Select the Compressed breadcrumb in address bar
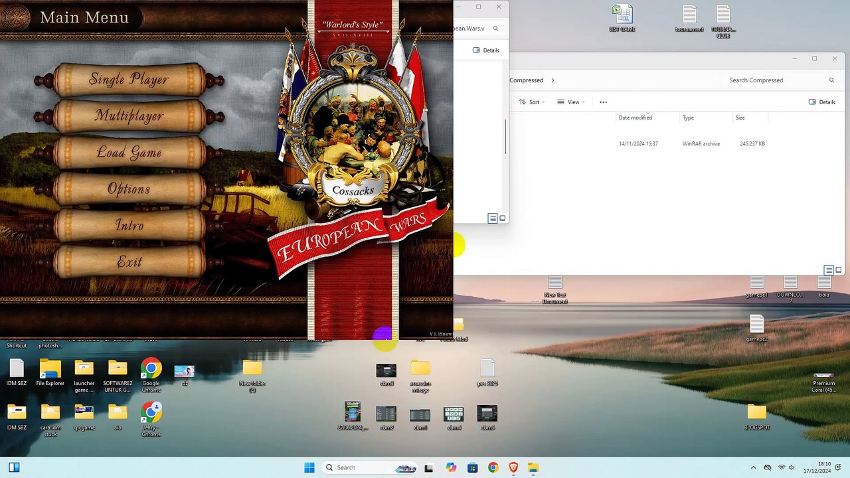This screenshot has height=478, width=850. [527, 80]
